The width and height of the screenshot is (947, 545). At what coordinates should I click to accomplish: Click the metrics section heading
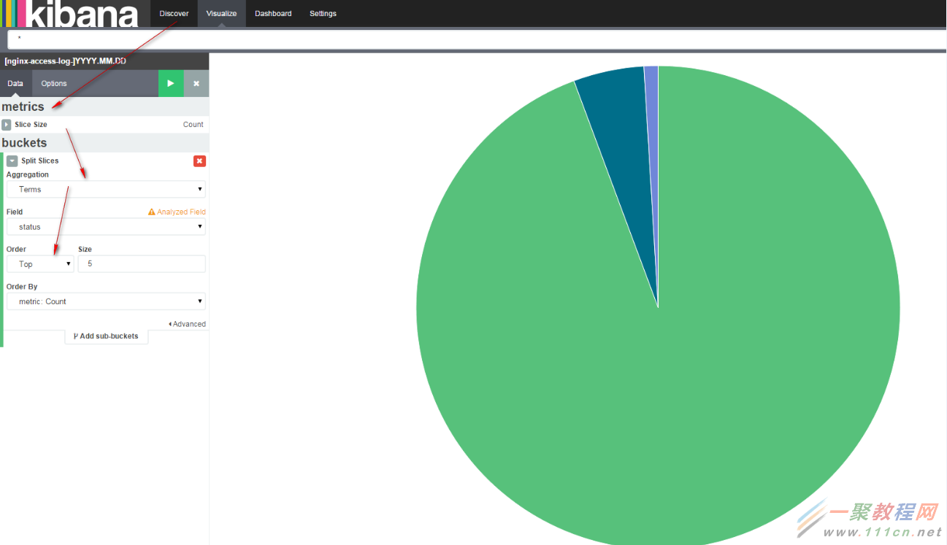pyautogui.click(x=23, y=107)
